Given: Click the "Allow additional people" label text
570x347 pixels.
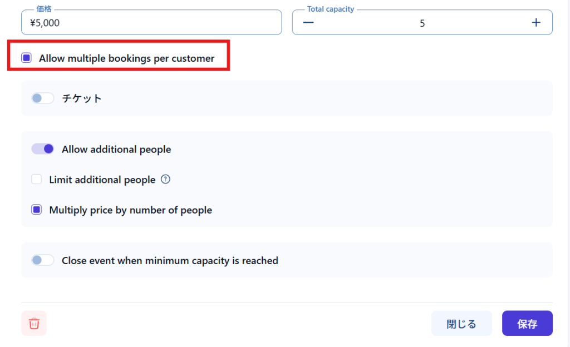Looking at the screenshot, I should [x=116, y=150].
